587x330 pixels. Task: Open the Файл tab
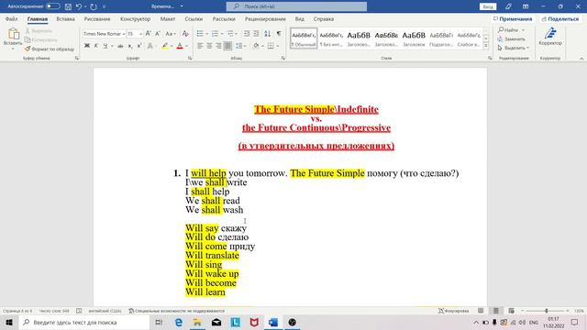pos(12,18)
